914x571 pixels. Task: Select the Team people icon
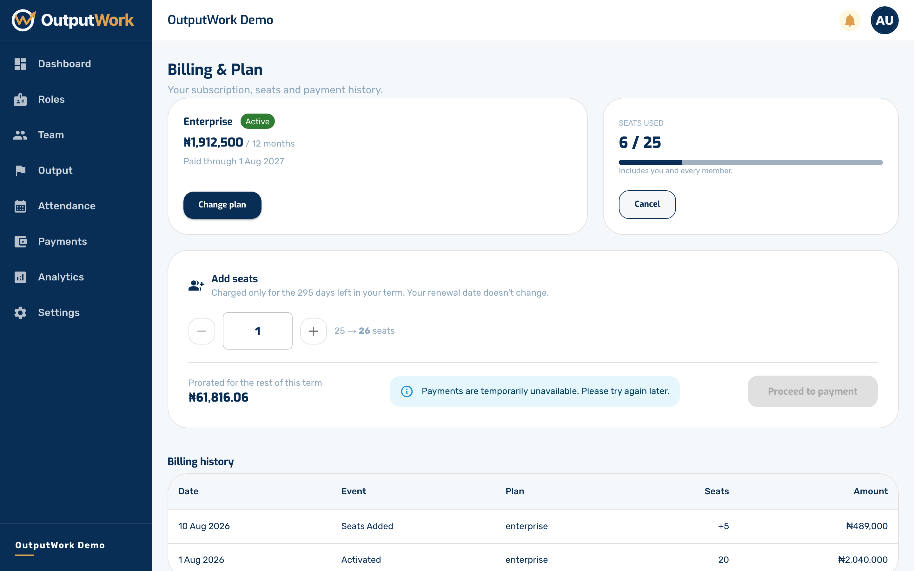(x=20, y=135)
